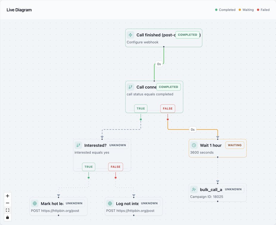The width and height of the screenshot is (276, 225).
Task: Click the clock icon on Wait 1 hour
Action: pos(194,145)
